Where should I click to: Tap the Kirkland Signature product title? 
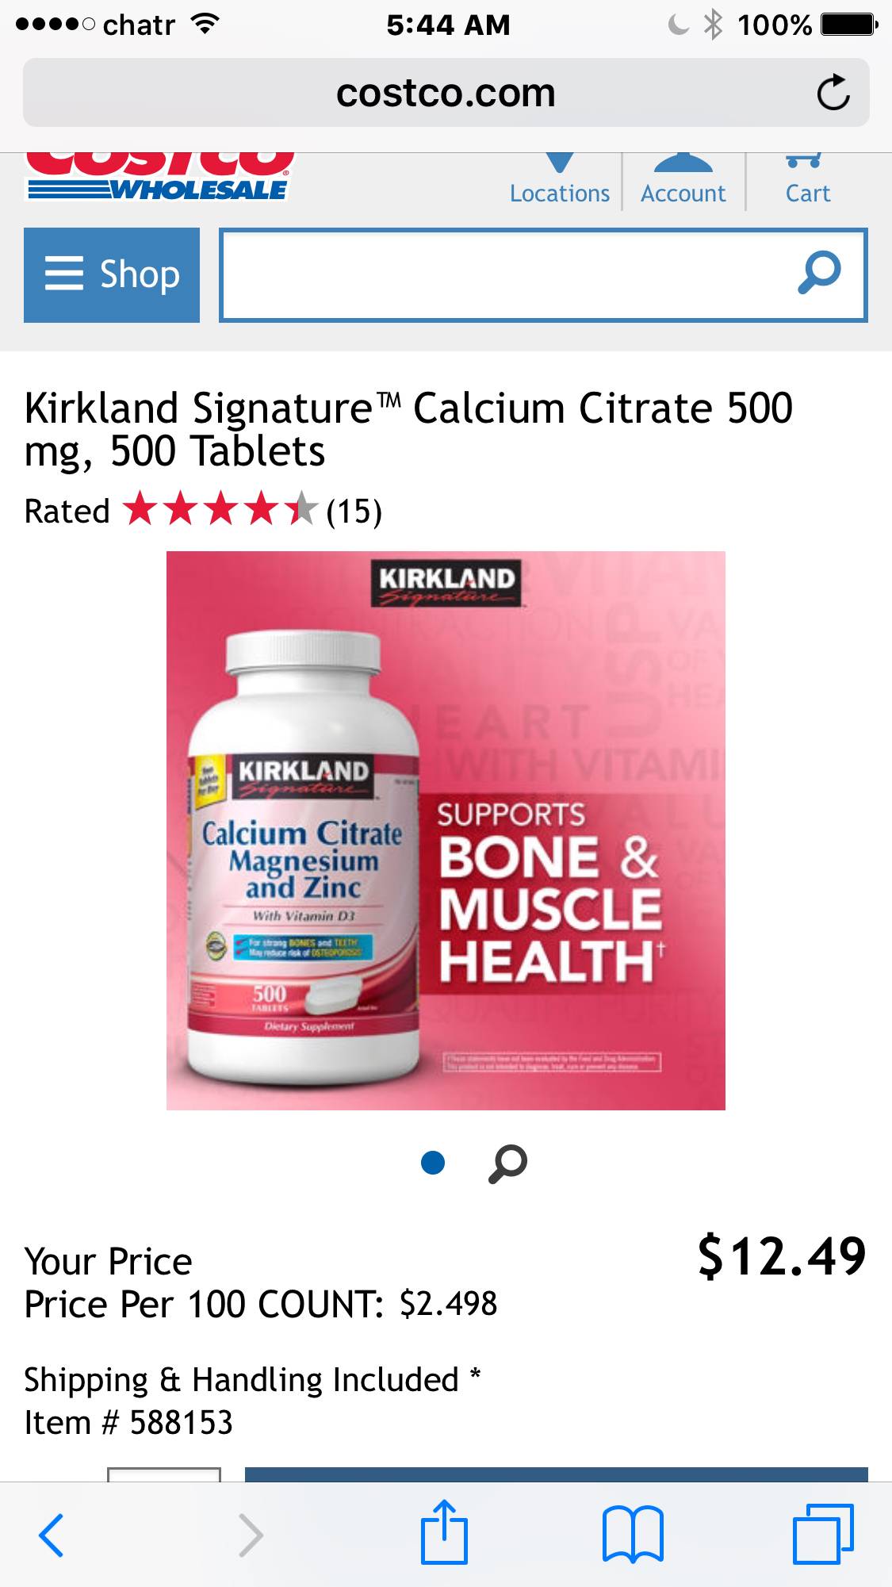coord(408,429)
